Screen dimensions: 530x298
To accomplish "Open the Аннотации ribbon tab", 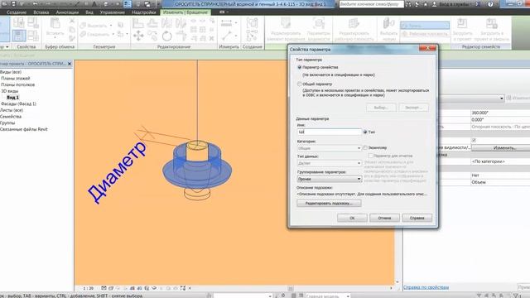I will [67, 12].
